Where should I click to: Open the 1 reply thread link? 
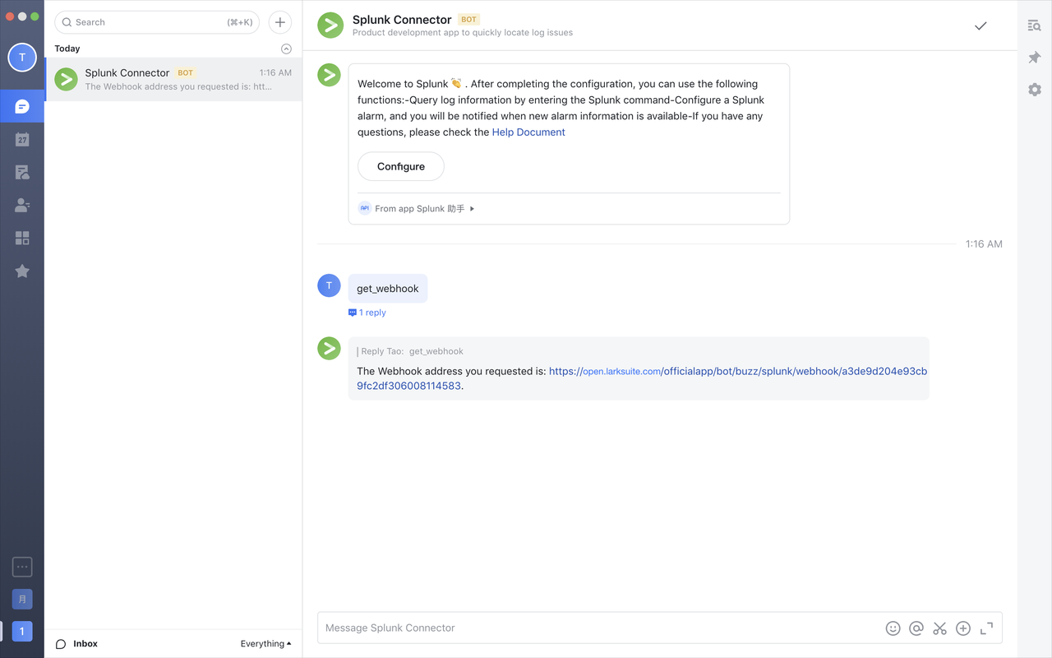pos(367,313)
